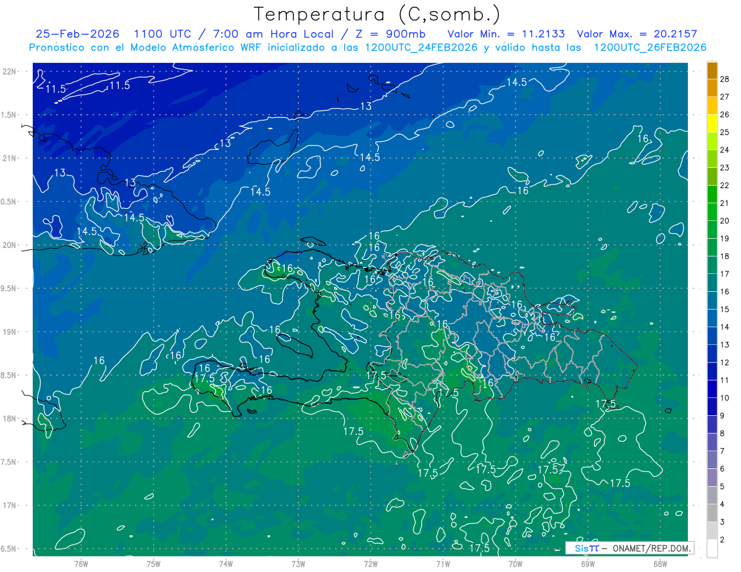This screenshot has width=741, height=572.
Task: Click the cut-off '1.5N' latitude label
Action: coord(9,115)
